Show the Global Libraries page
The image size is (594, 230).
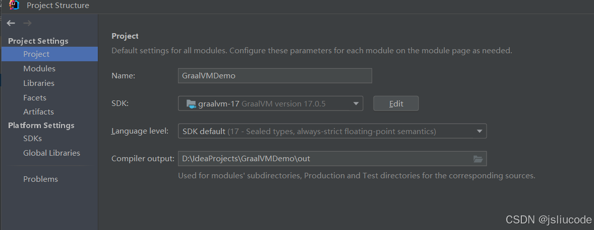coord(51,153)
